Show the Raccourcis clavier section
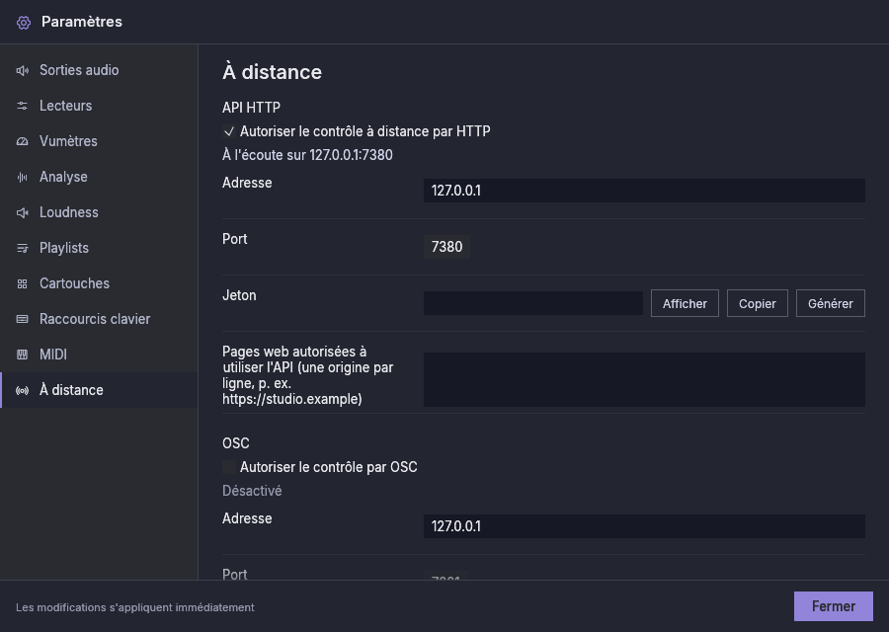The width and height of the screenshot is (889, 632). pyautogui.click(x=99, y=319)
